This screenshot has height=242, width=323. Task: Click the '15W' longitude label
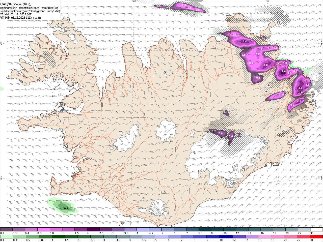click(267, 1)
